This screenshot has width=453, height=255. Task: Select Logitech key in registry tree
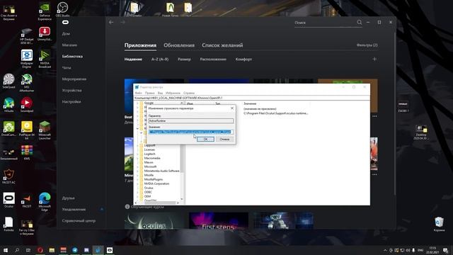point(149,154)
